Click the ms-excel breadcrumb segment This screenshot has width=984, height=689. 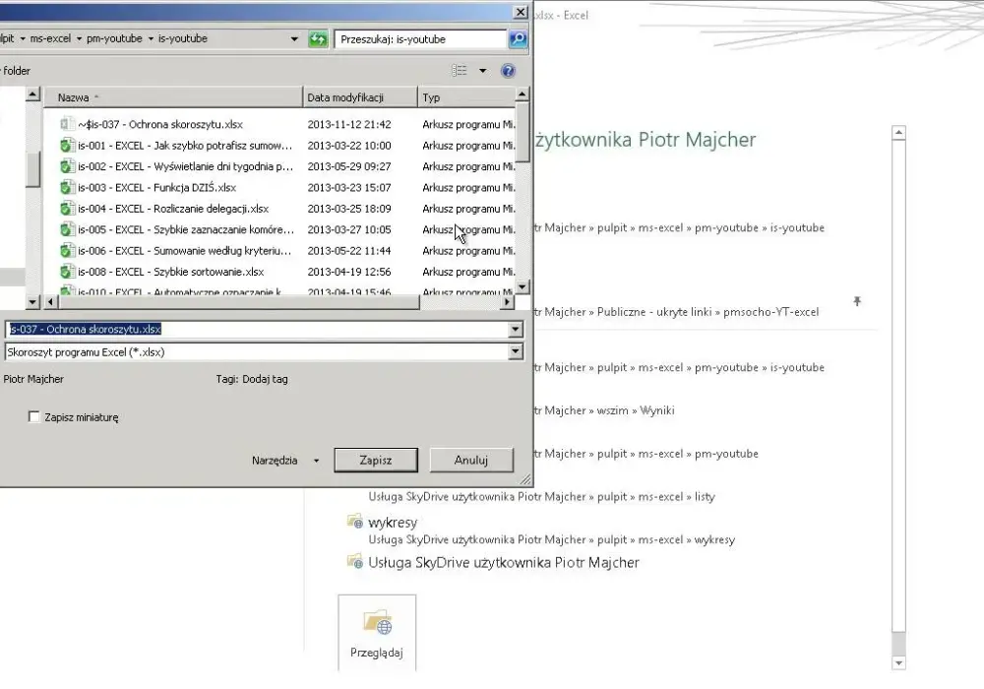(x=50, y=39)
